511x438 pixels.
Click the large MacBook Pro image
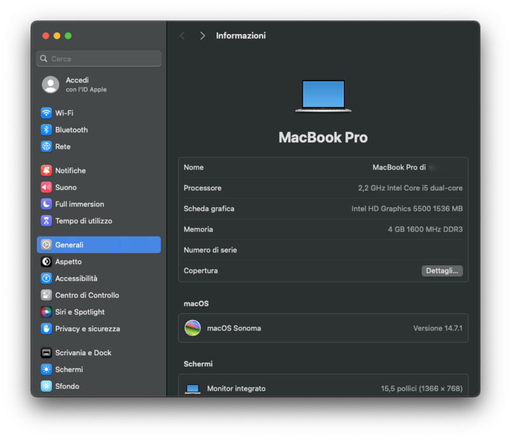pos(323,96)
